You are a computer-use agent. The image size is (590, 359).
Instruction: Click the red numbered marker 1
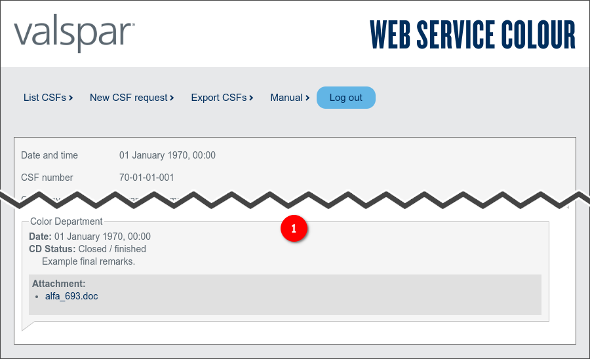tap(294, 229)
